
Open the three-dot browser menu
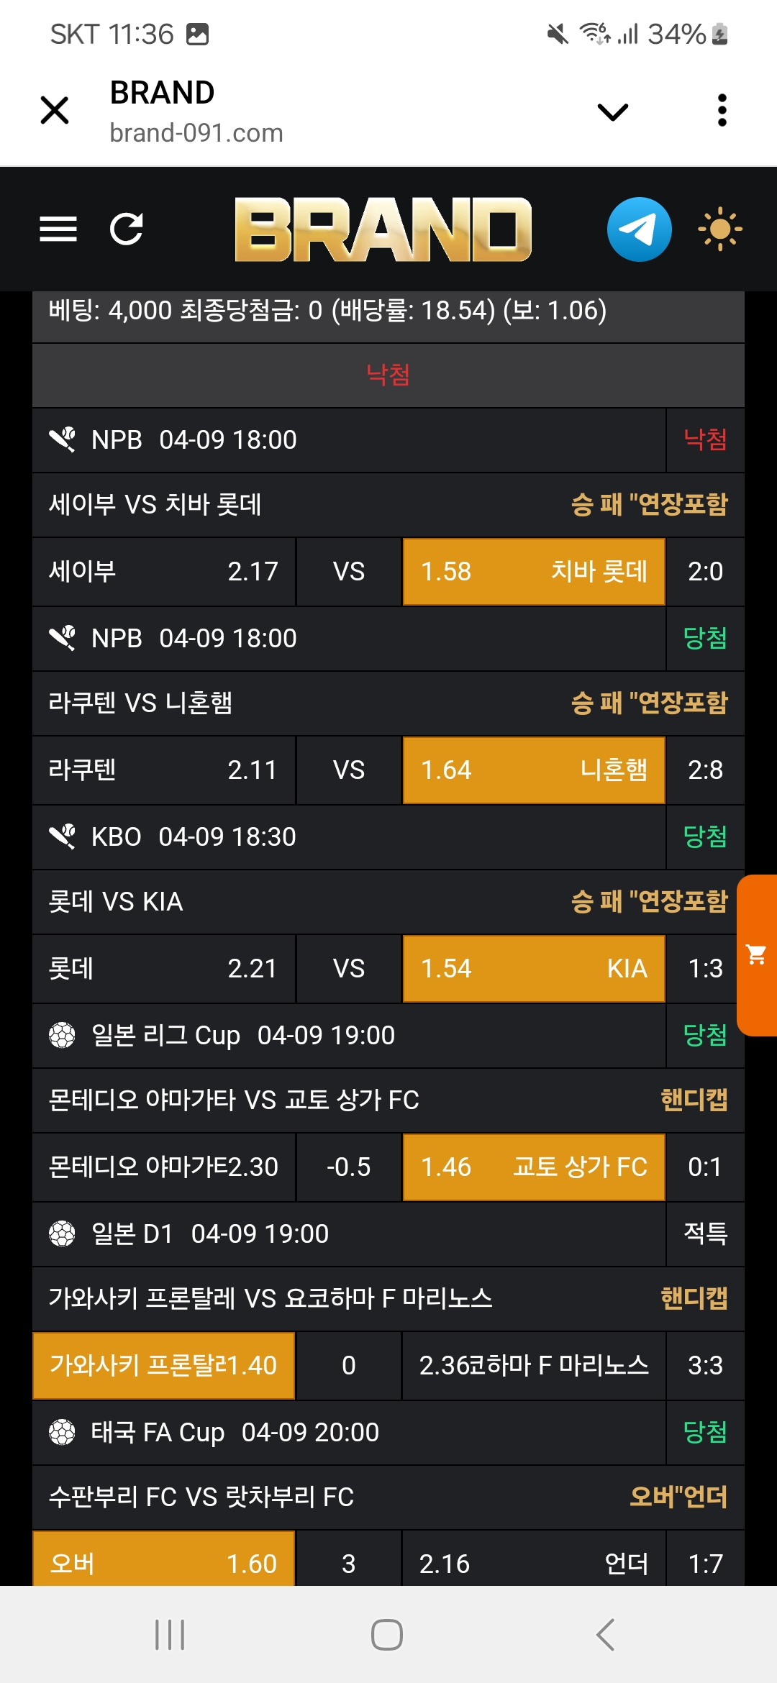pyautogui.click(x=722, y=111)
